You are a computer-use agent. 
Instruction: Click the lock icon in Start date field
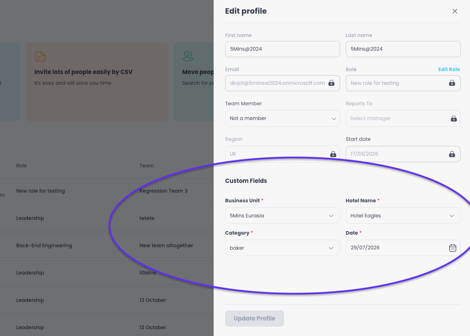452,154
